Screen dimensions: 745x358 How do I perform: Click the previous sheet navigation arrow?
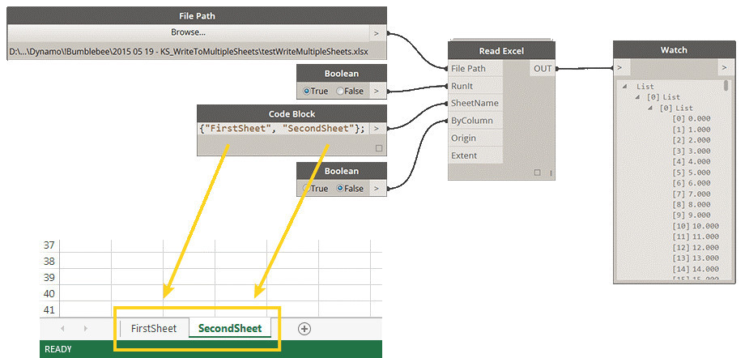pyautogui.click(x=62, y=329)
